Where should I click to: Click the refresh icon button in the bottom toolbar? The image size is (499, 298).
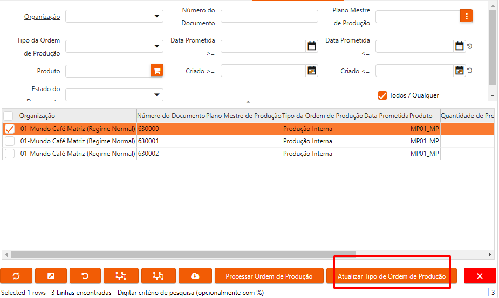tap(16, 276)
